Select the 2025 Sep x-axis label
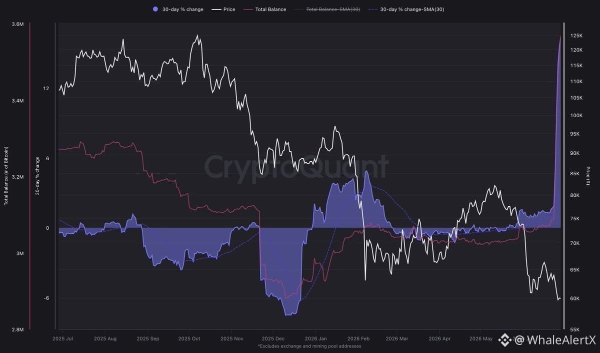 point(147,339)
